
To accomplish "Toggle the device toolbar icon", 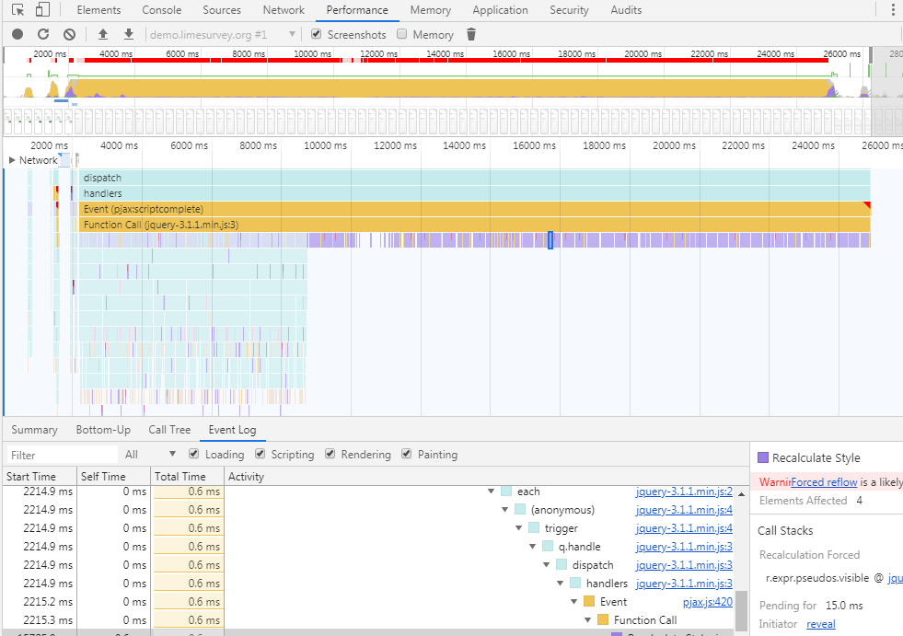I will (x=42, y=10).
